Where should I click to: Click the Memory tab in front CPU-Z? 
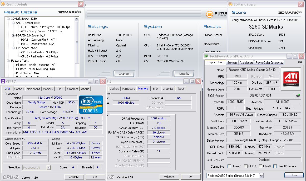click(x=48, y=89)
